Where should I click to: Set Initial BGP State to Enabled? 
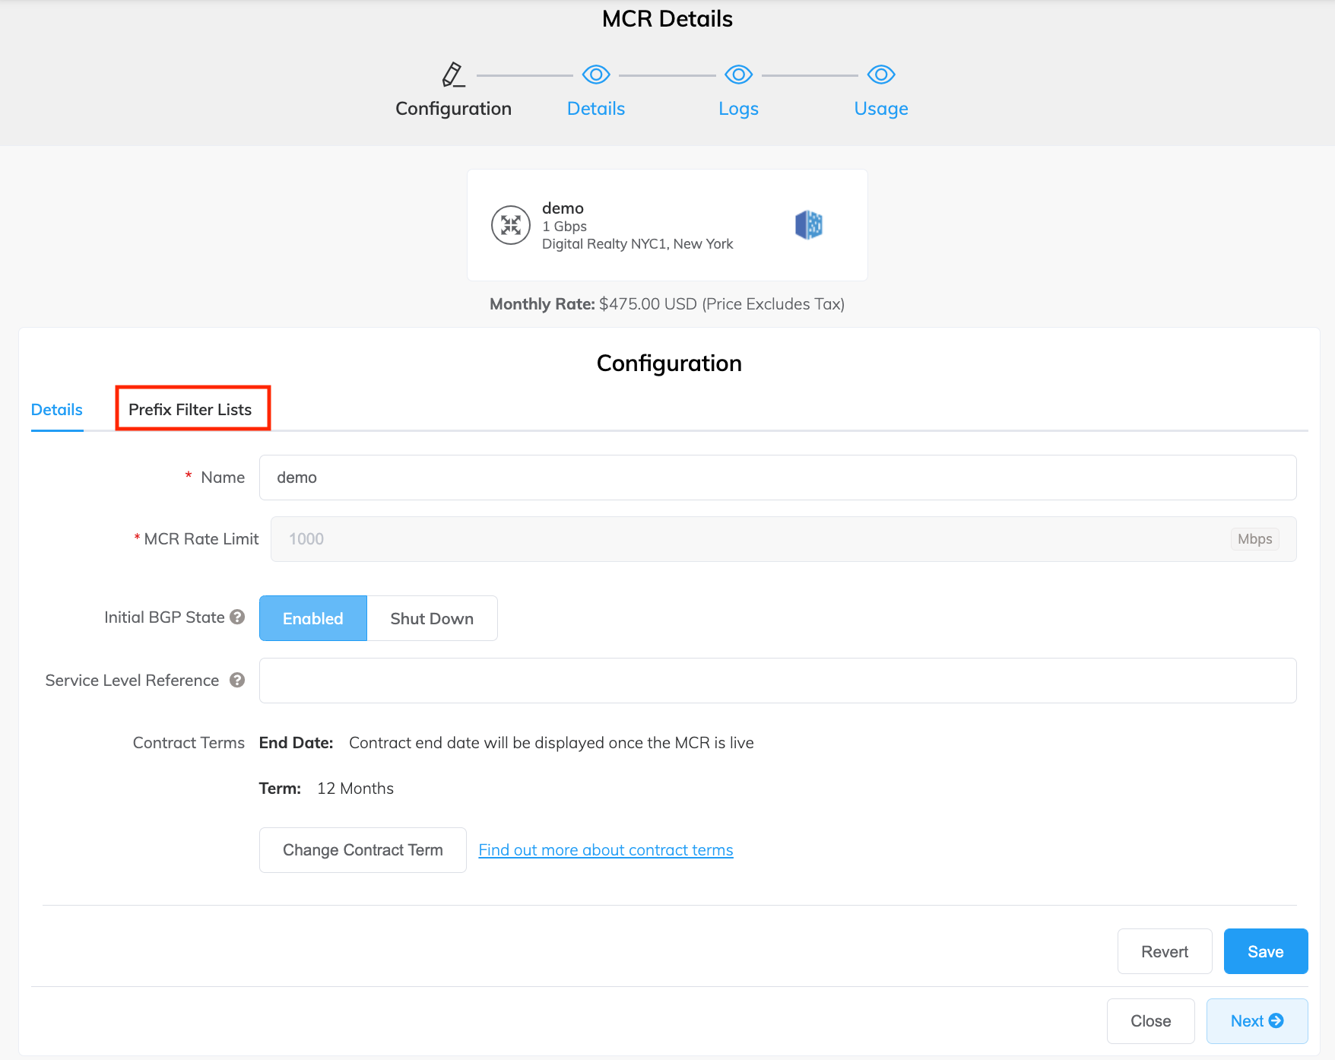pyautogui.click(x=313, y=618)
